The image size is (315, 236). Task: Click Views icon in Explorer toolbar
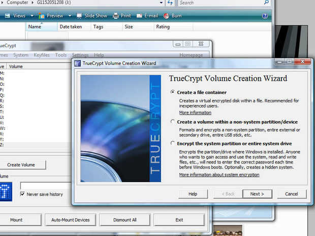pos(8,16)
